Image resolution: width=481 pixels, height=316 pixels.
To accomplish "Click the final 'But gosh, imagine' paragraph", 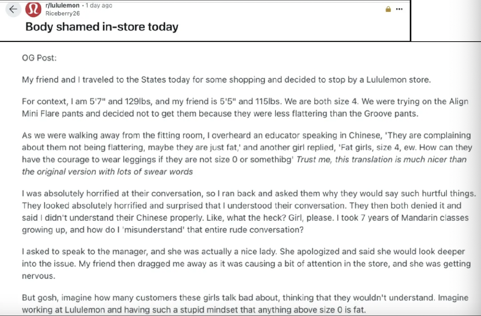I will point(245,304).
